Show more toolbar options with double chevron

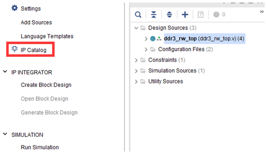262,12
